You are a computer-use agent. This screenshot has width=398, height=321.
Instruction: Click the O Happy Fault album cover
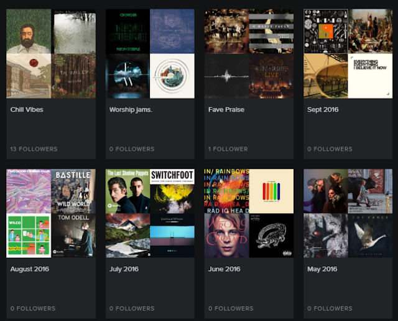click(x=271, y=32)
